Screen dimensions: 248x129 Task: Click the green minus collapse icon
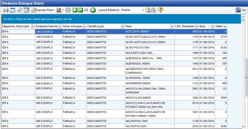point(80,10)
